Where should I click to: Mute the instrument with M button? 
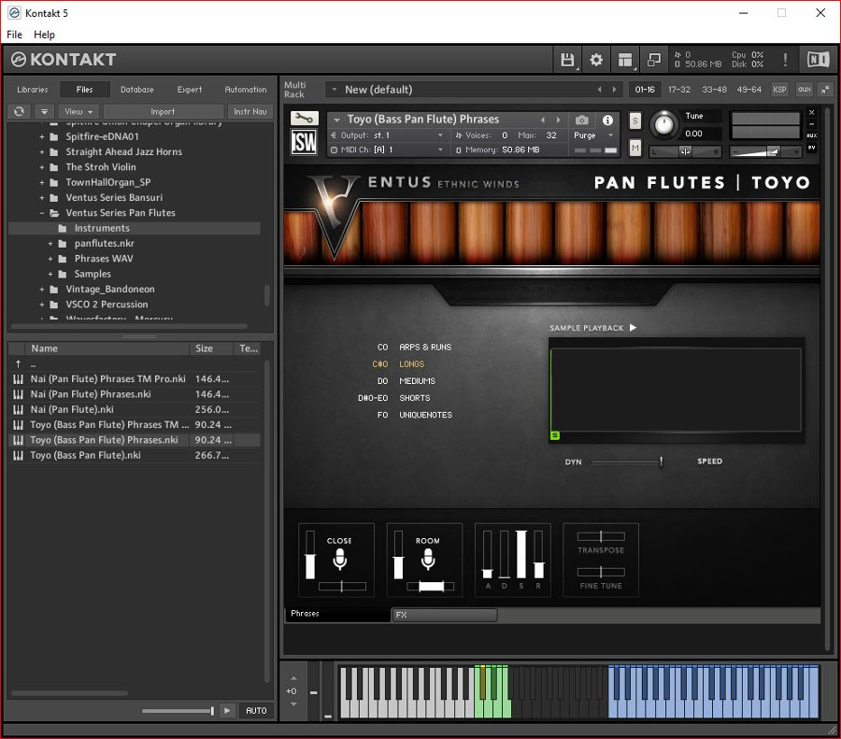[635, 148]
